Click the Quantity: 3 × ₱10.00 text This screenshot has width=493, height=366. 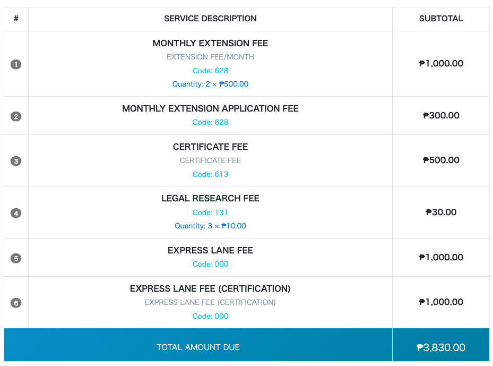point(210,226)
